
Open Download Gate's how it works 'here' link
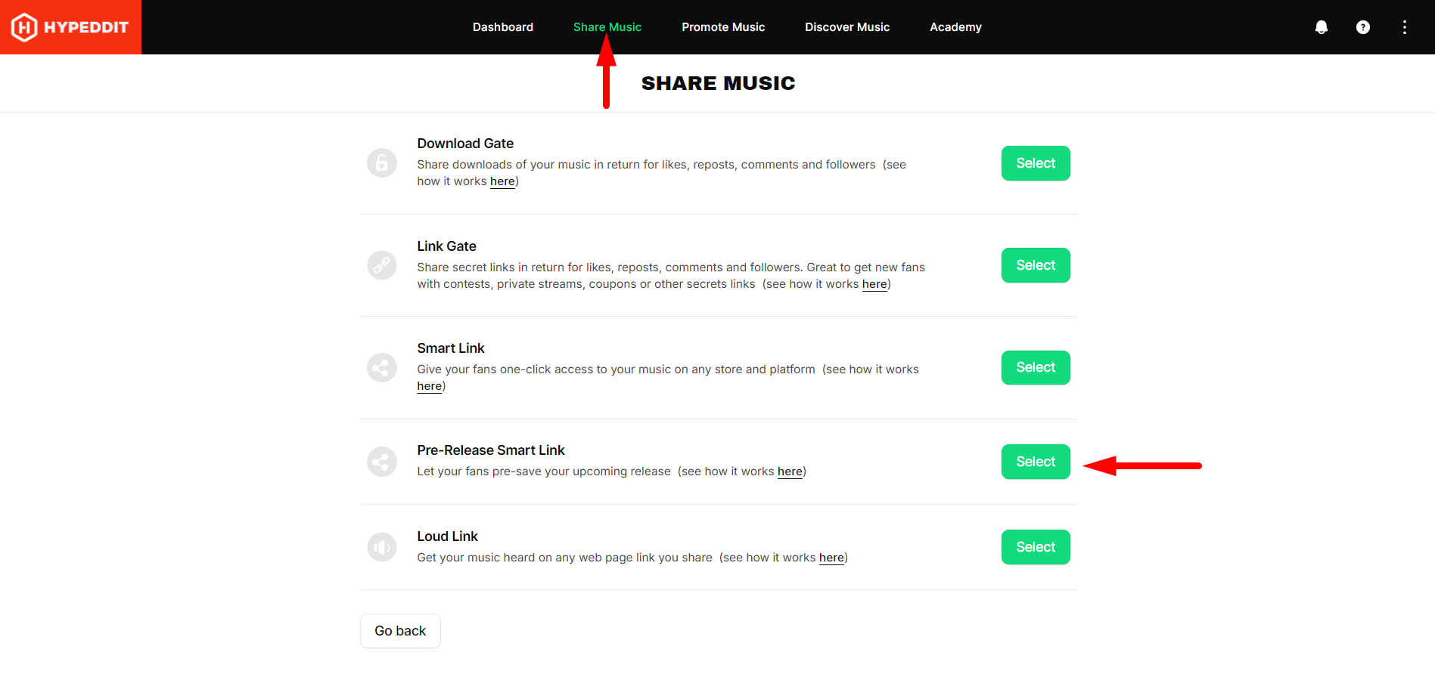pyautogui.click(x=502, y=181)
